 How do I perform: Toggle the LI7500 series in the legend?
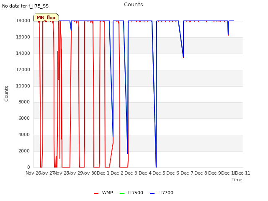point(131,193)
